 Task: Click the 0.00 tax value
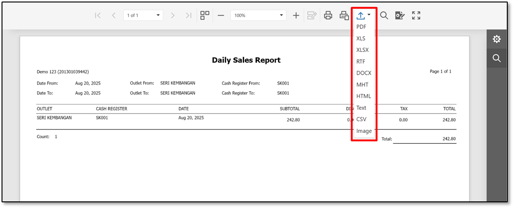pyautogui.click(x=403, y=120)
